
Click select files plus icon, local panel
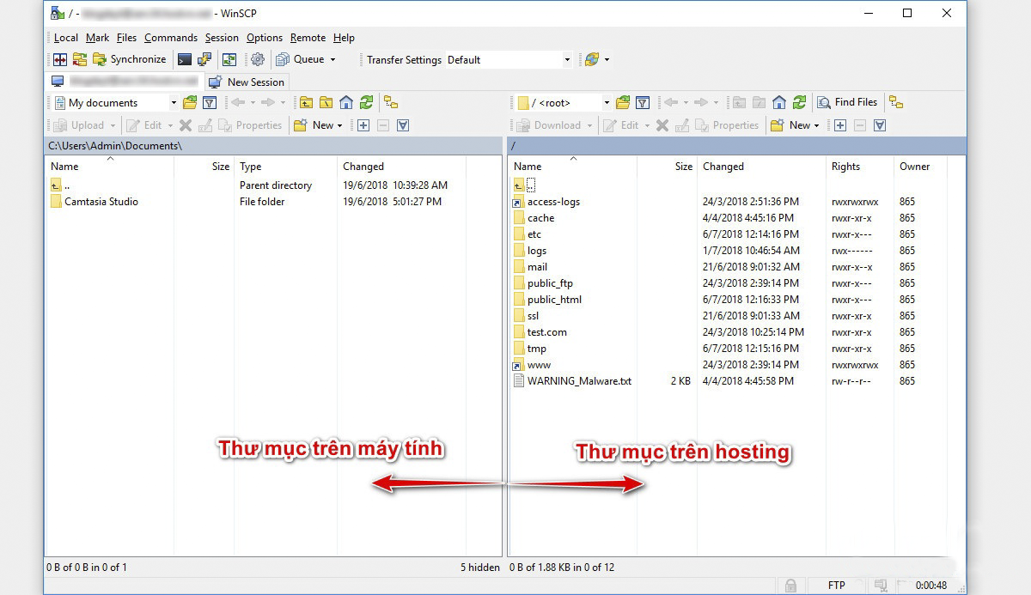(x=363, y=125)
